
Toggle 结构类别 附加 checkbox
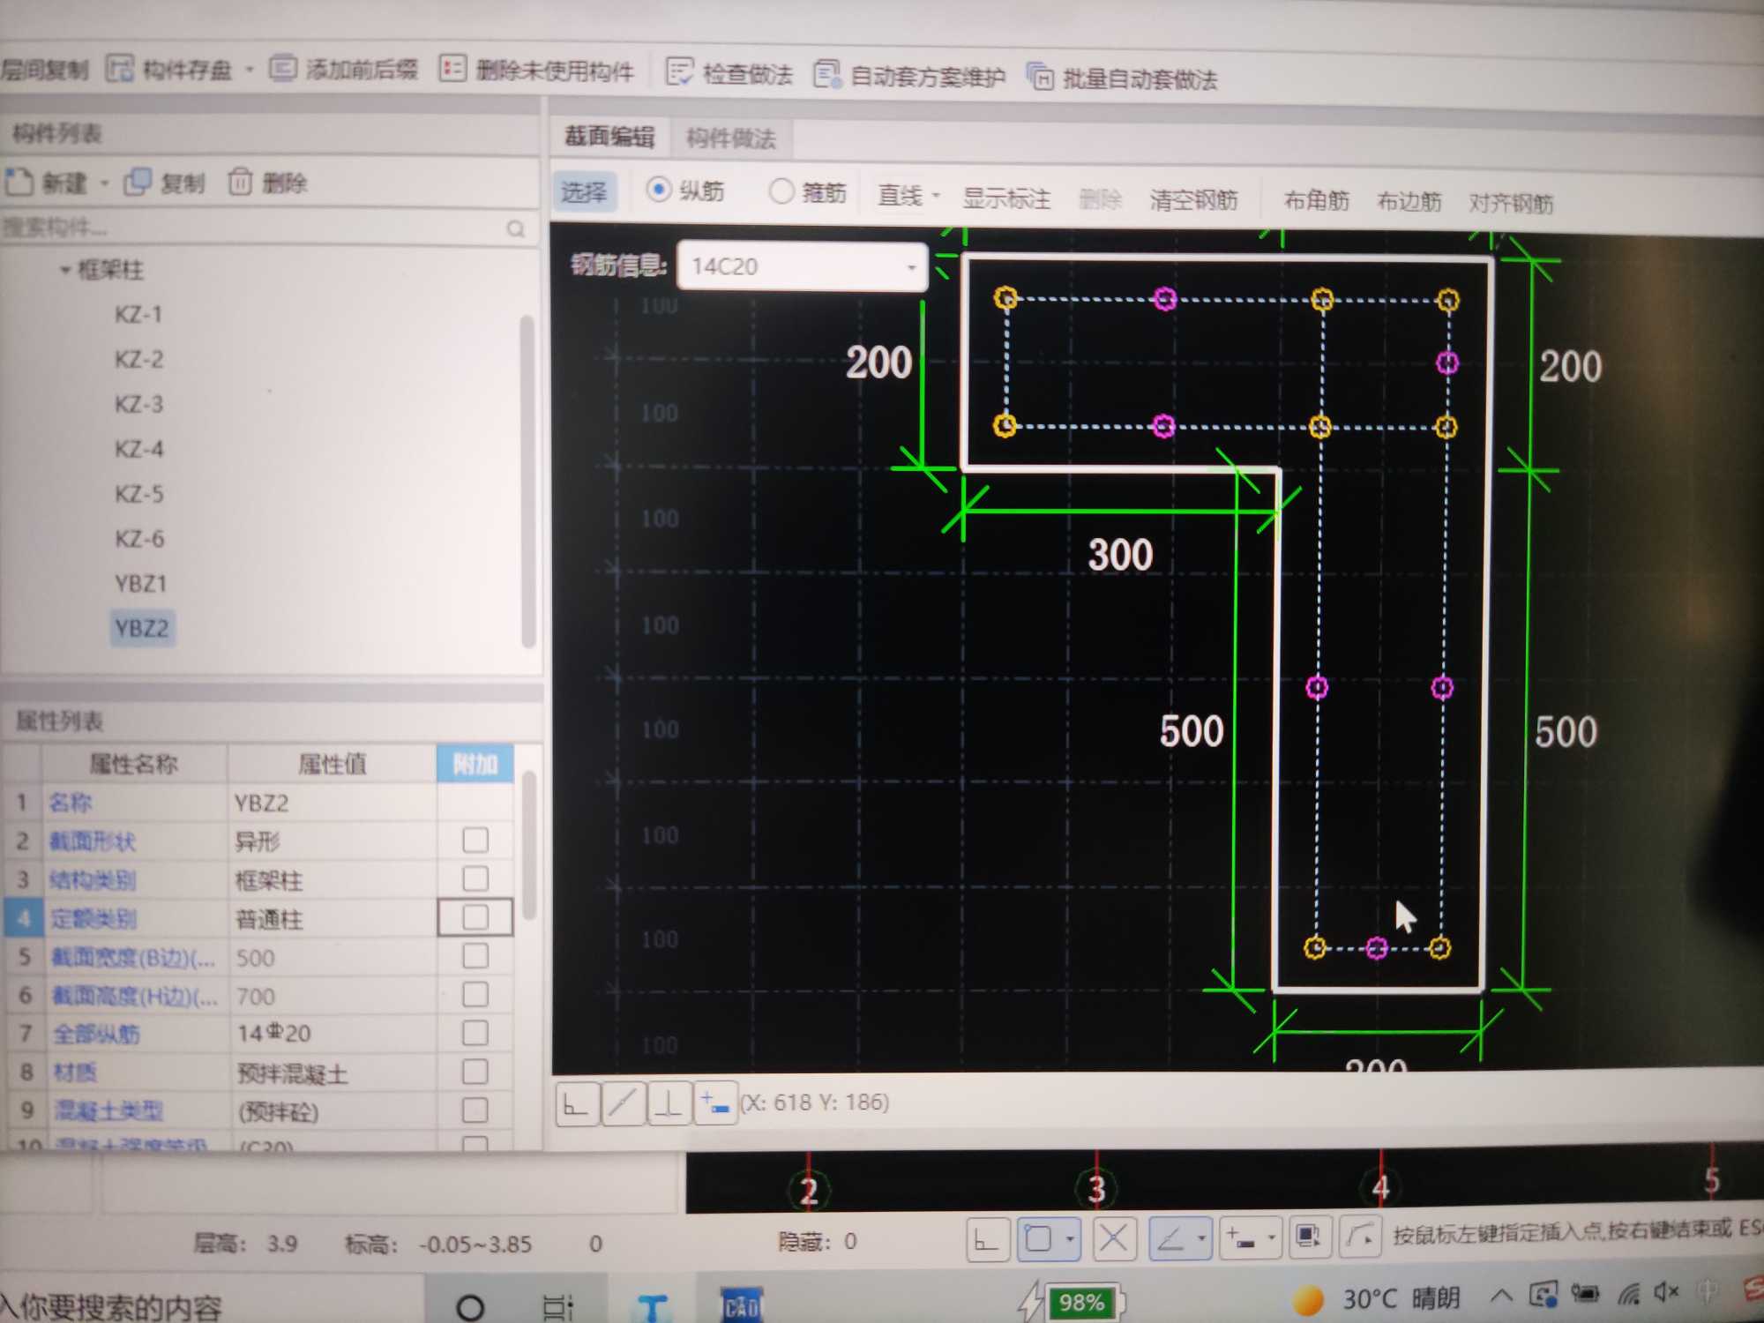tap(475, 878)
